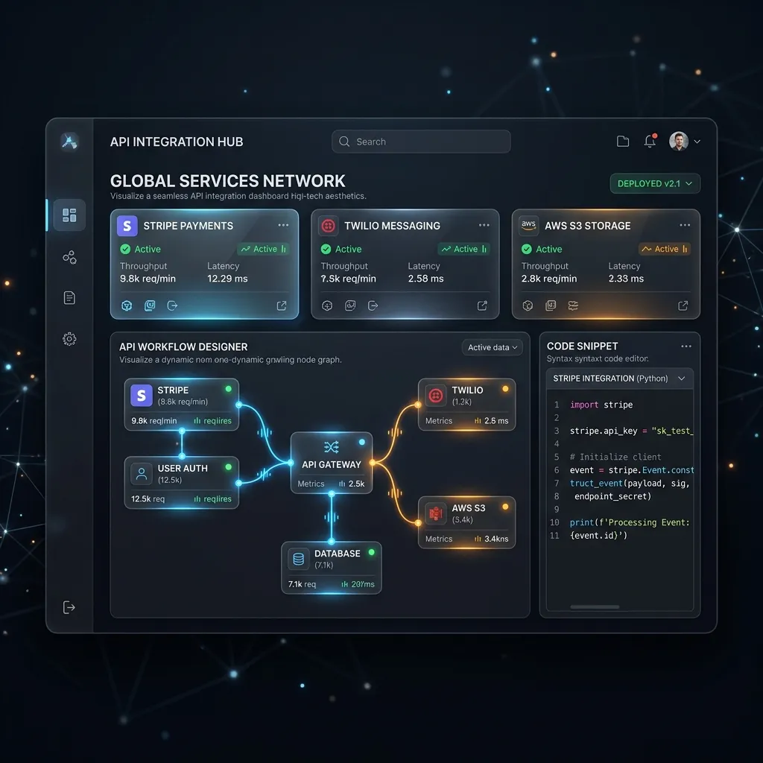763x763 pixels.
Task: Open the DEPLOYED v2.1 dropdown
Action: coord(655,183)
